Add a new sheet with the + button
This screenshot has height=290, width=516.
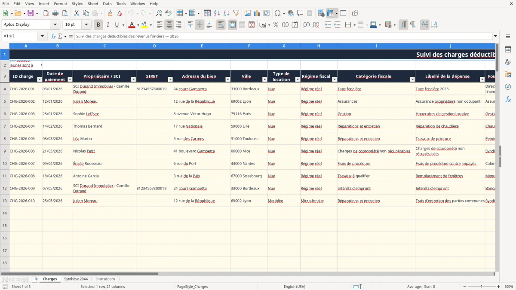pyautogui.click(x=36, y=279)
